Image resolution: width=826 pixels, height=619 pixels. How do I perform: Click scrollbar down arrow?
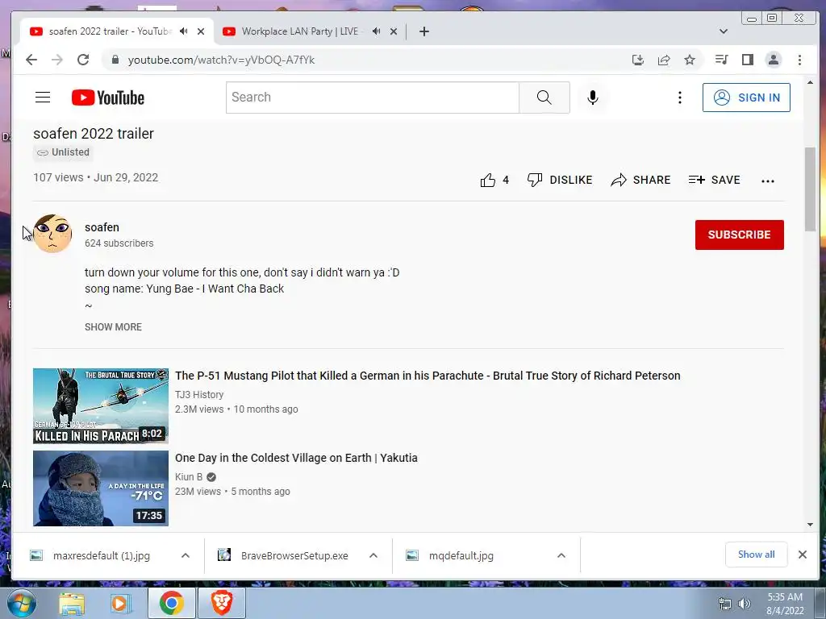tap(810, 524)
